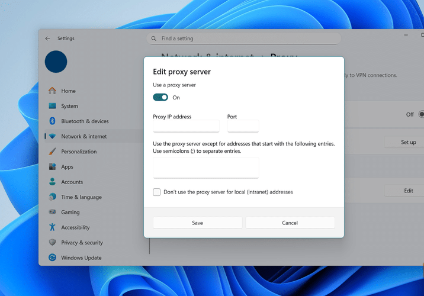424x296 pixels.
Task: Click the Accounts person icon
Action: (52, 182)
